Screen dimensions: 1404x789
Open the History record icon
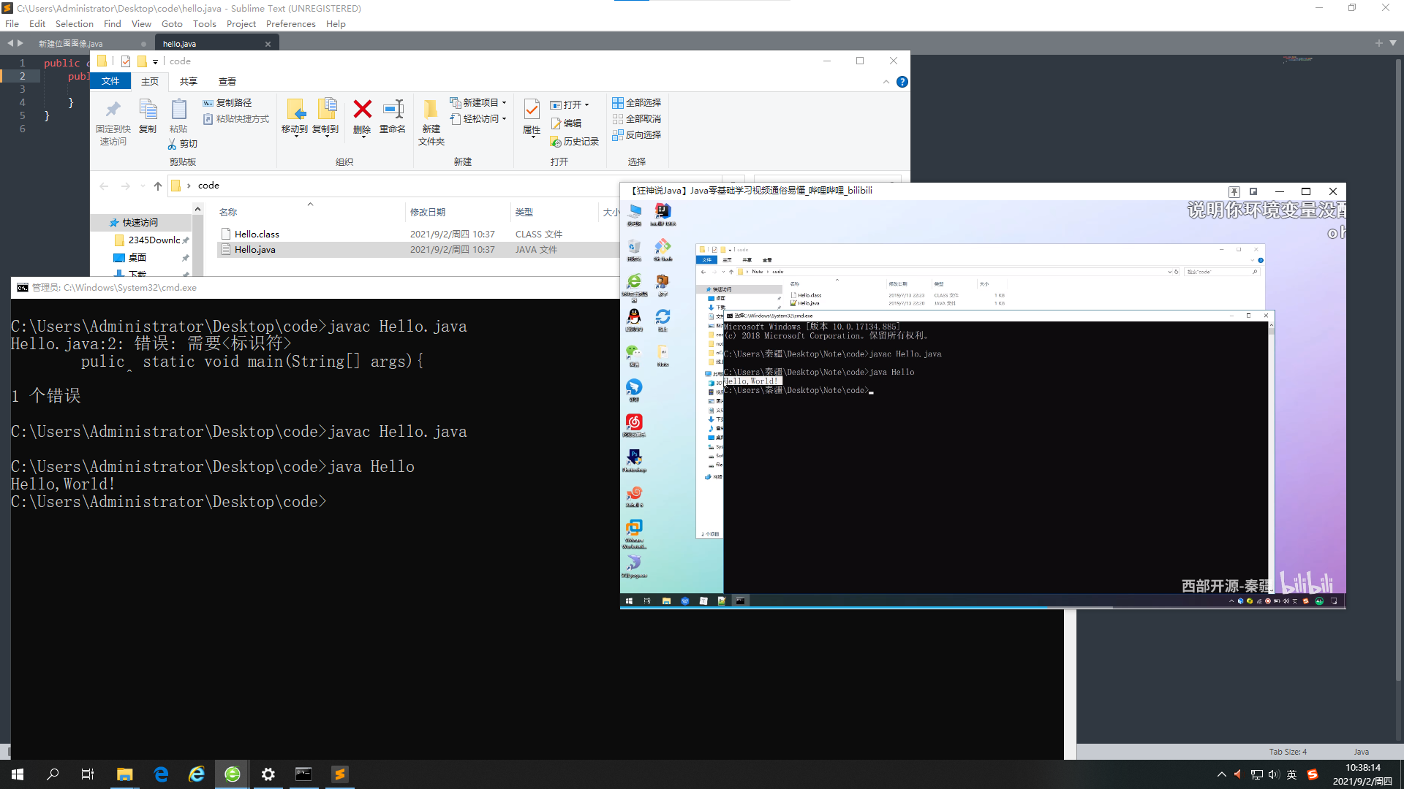[556, 142]
